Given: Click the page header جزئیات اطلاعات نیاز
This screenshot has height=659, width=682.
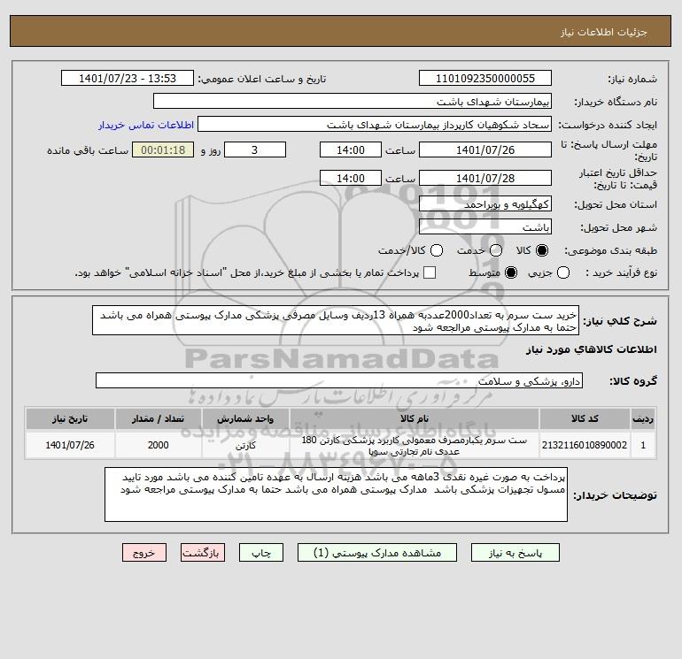Looking at the screenshot, I should [604, 32].
